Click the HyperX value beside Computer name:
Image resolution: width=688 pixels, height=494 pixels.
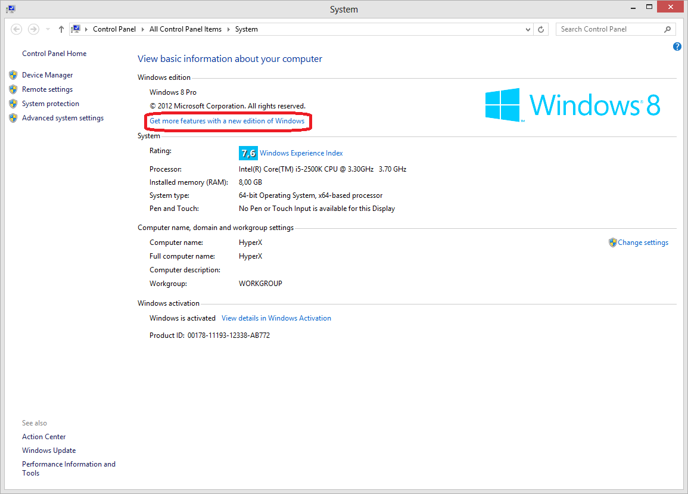[251, 243]
